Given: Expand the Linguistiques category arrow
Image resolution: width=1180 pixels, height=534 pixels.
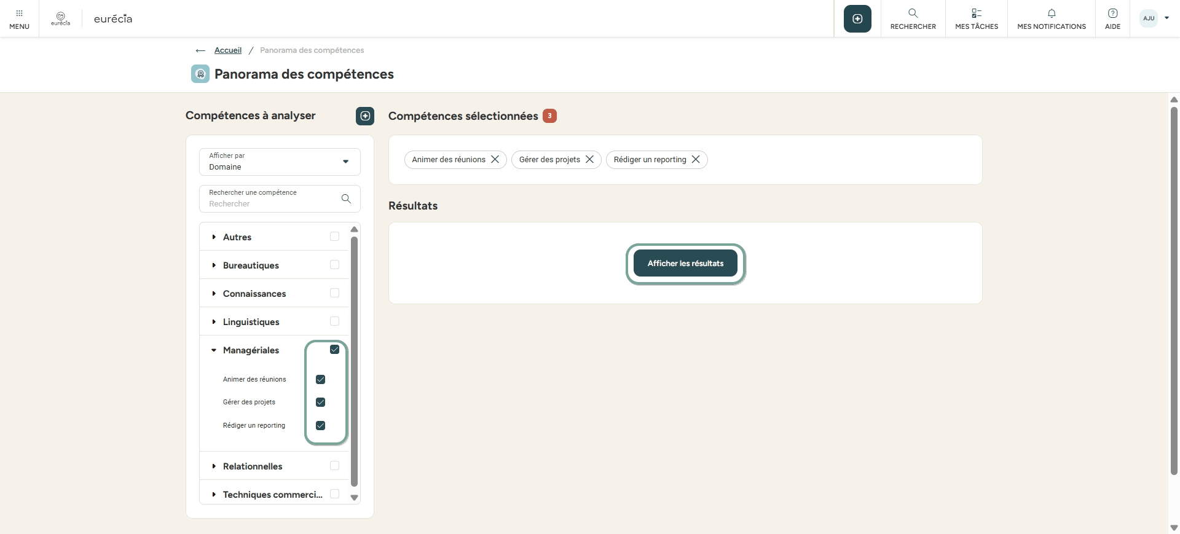Looking at the screenshot, I should pyautogui.click(x=214, y=322).
